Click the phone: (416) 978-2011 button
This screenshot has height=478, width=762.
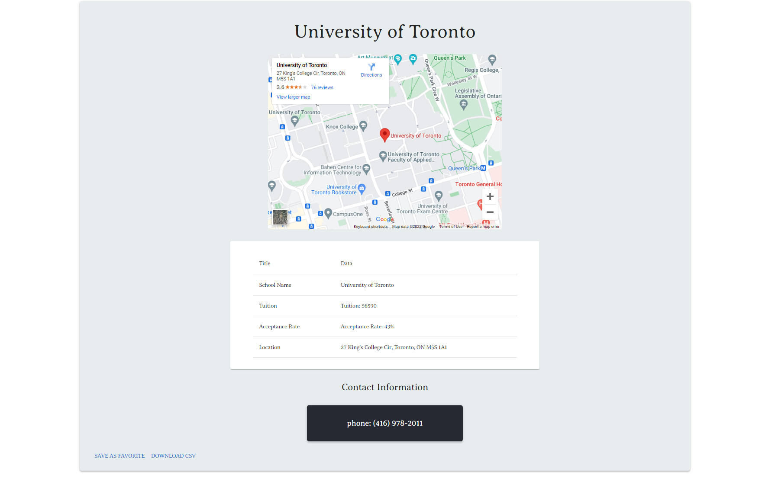tap(385, 423)
